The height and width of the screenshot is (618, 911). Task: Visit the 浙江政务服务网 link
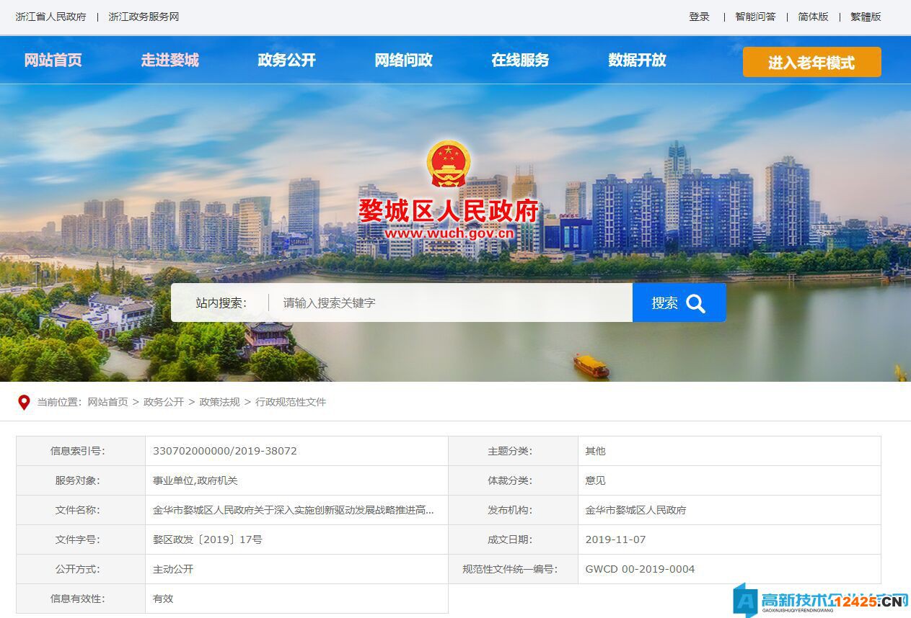click(143, 17)
